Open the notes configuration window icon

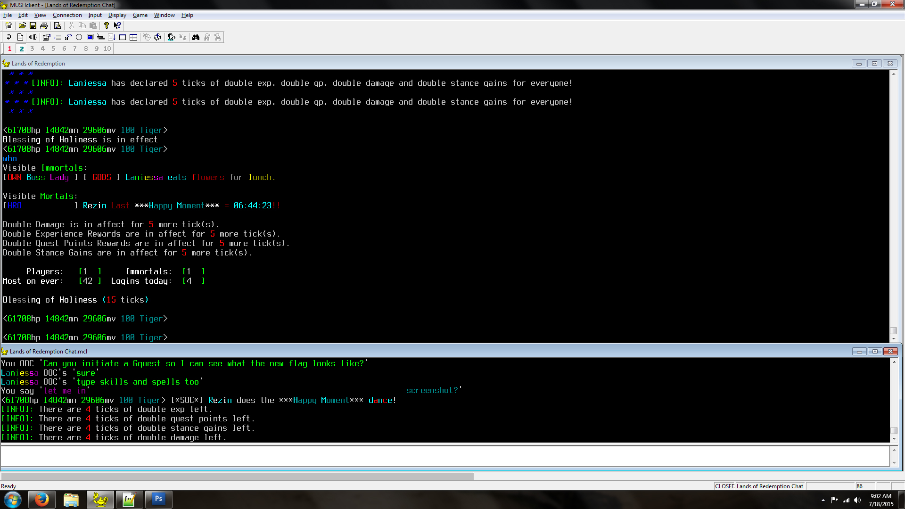[123, 37]
